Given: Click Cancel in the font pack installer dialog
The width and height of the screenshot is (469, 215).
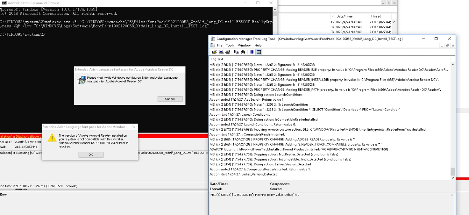Looking at the screenshot, I should tap(170, 99).
